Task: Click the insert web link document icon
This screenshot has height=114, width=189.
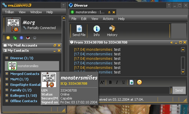Action: 131,82
